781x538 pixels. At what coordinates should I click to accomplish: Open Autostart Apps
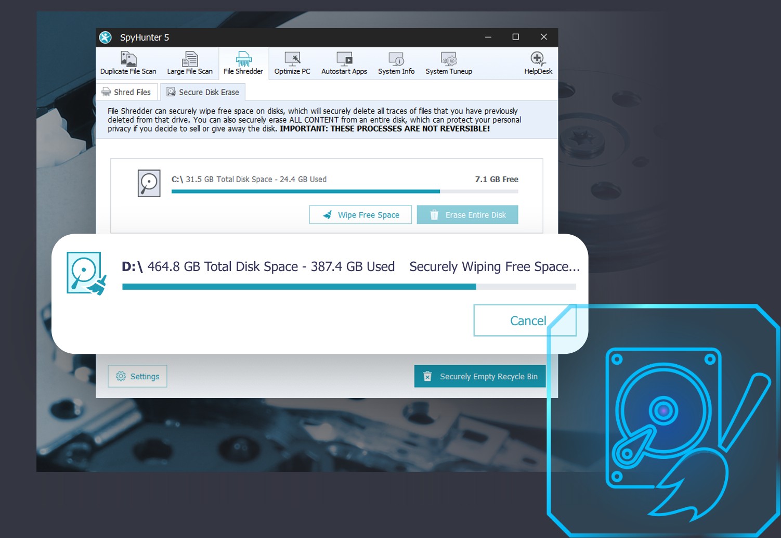(x=343, y=62)
